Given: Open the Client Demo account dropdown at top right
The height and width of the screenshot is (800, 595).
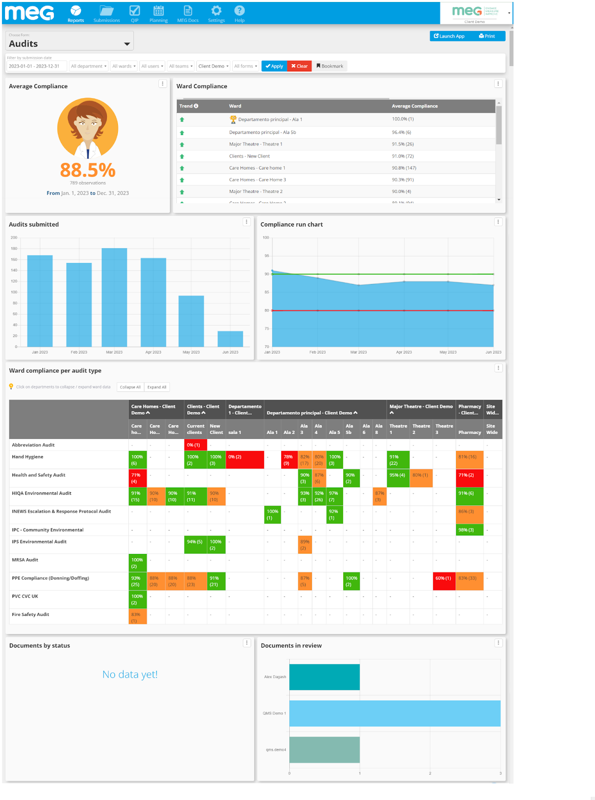Looking at the screenshot, I should (476, 13).
